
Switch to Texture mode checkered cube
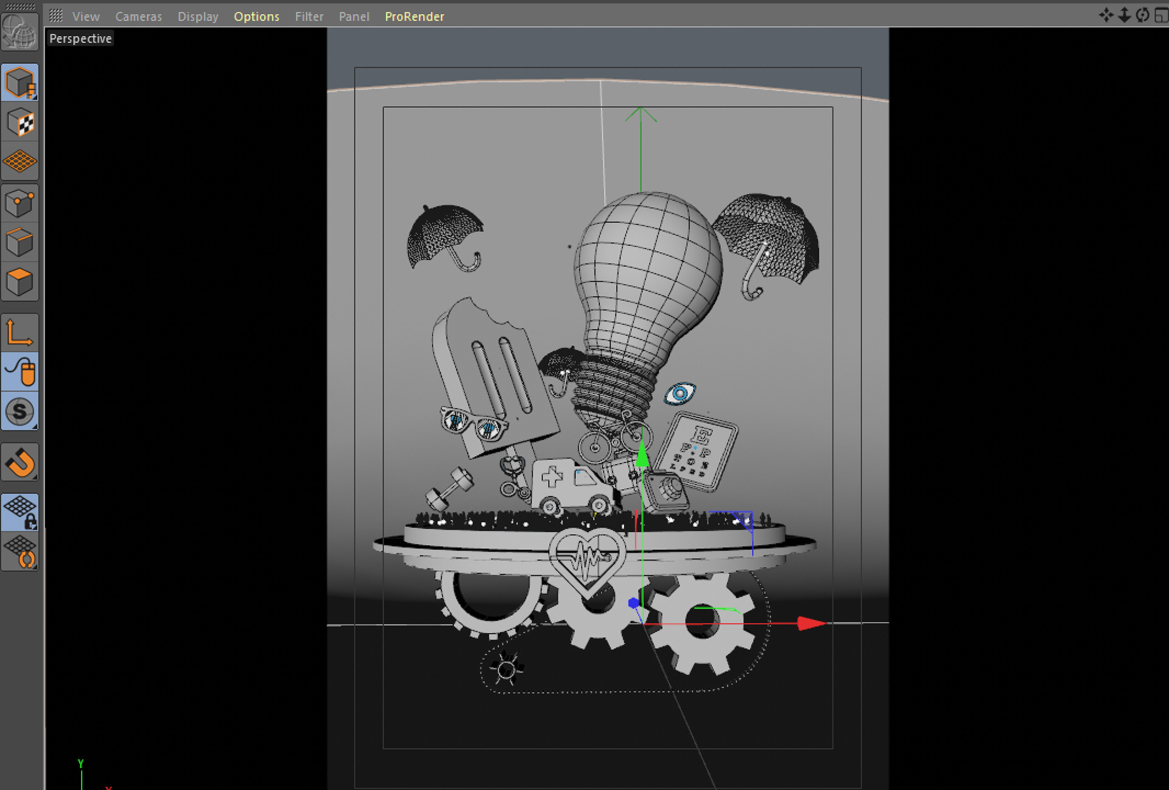[19, 122]
